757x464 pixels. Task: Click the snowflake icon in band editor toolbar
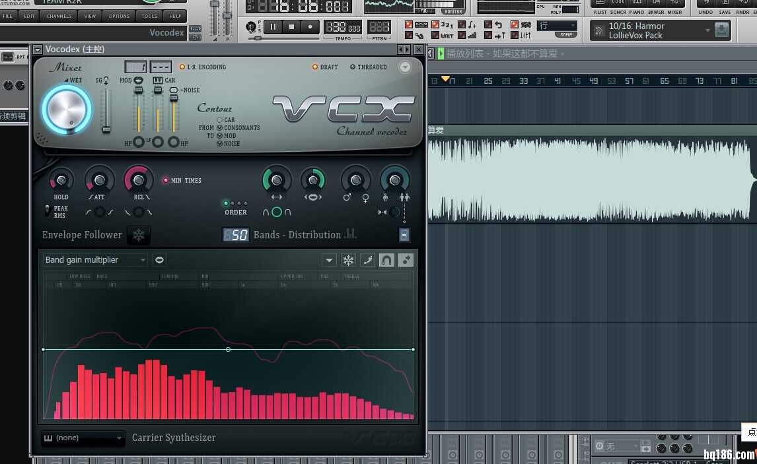pyautogui.click(x=348, y=260)
